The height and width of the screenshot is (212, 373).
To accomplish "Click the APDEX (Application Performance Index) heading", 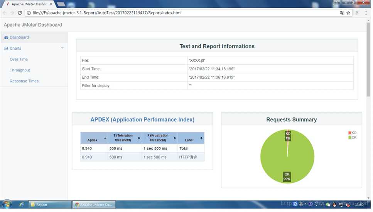I will (x=142, y=119).
